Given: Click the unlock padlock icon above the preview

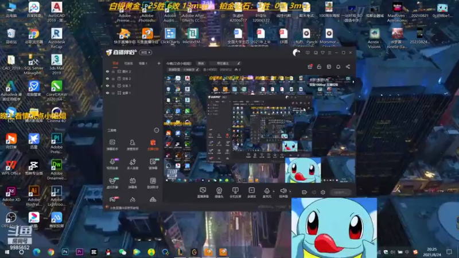Looking at the screenshot, I should point(319,67).
